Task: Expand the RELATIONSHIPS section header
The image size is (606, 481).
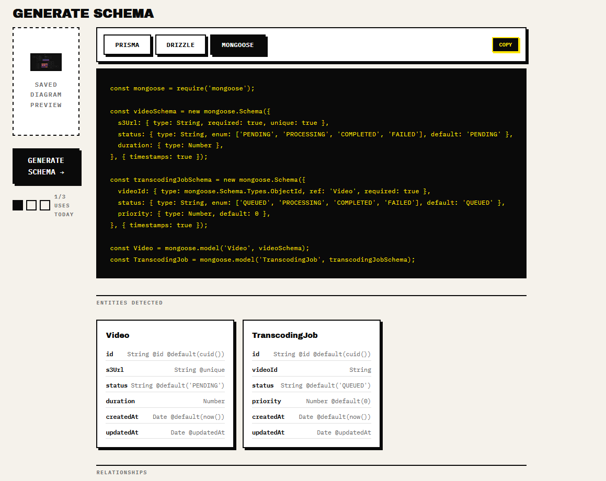Action: (x=122, y=472)
